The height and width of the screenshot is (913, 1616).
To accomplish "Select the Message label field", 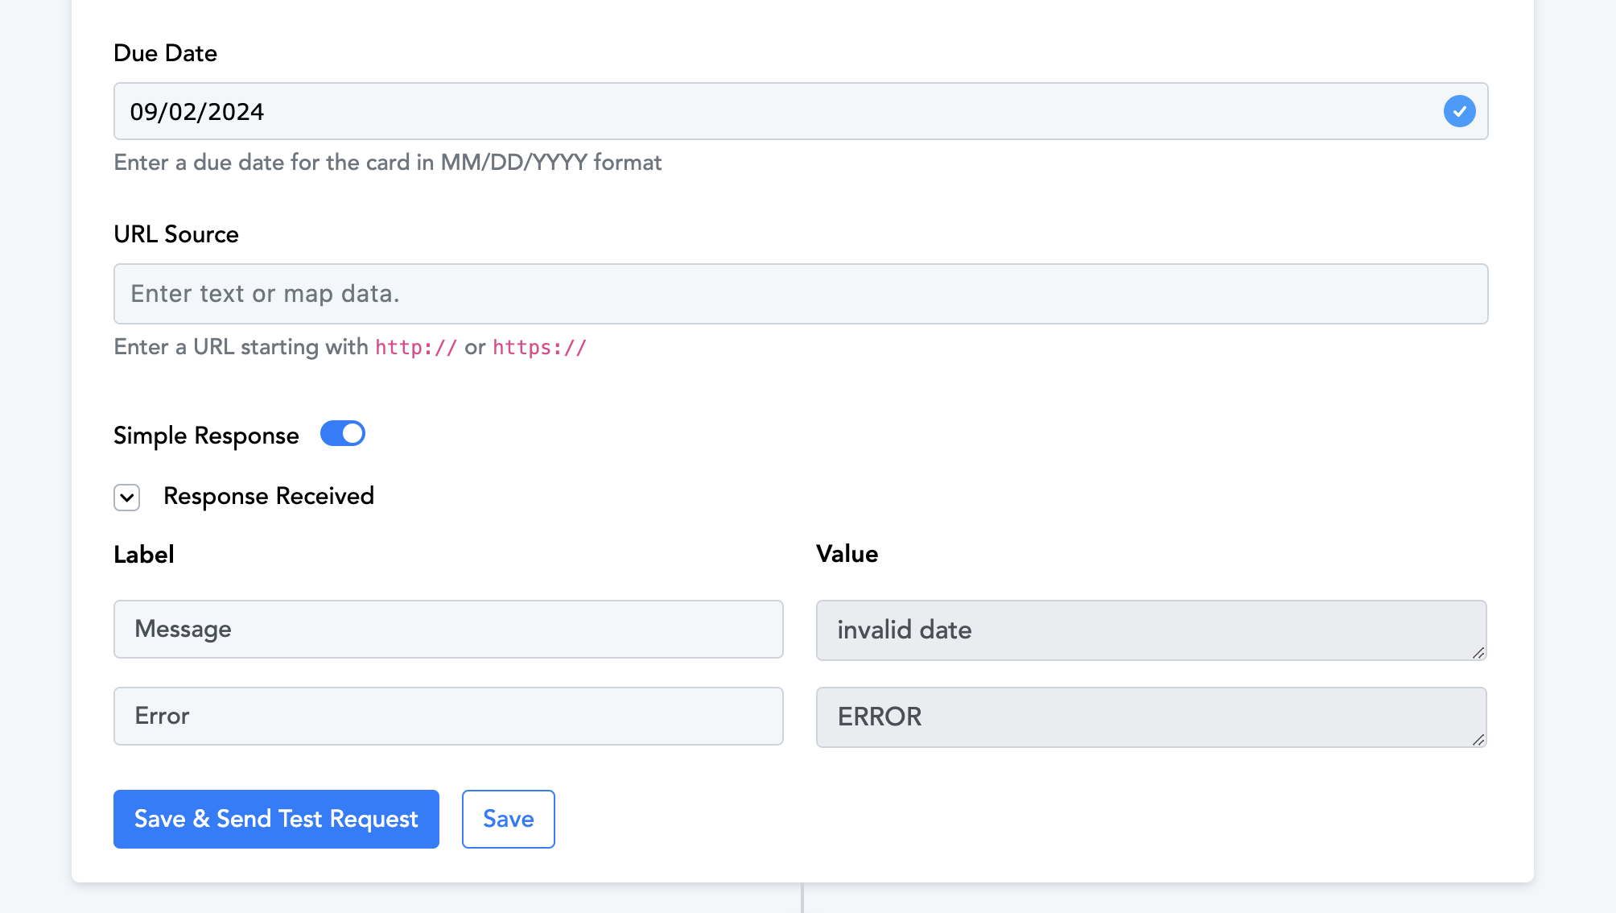I will (x=448, y=629).
